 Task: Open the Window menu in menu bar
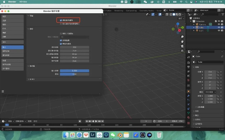point(23,2)
